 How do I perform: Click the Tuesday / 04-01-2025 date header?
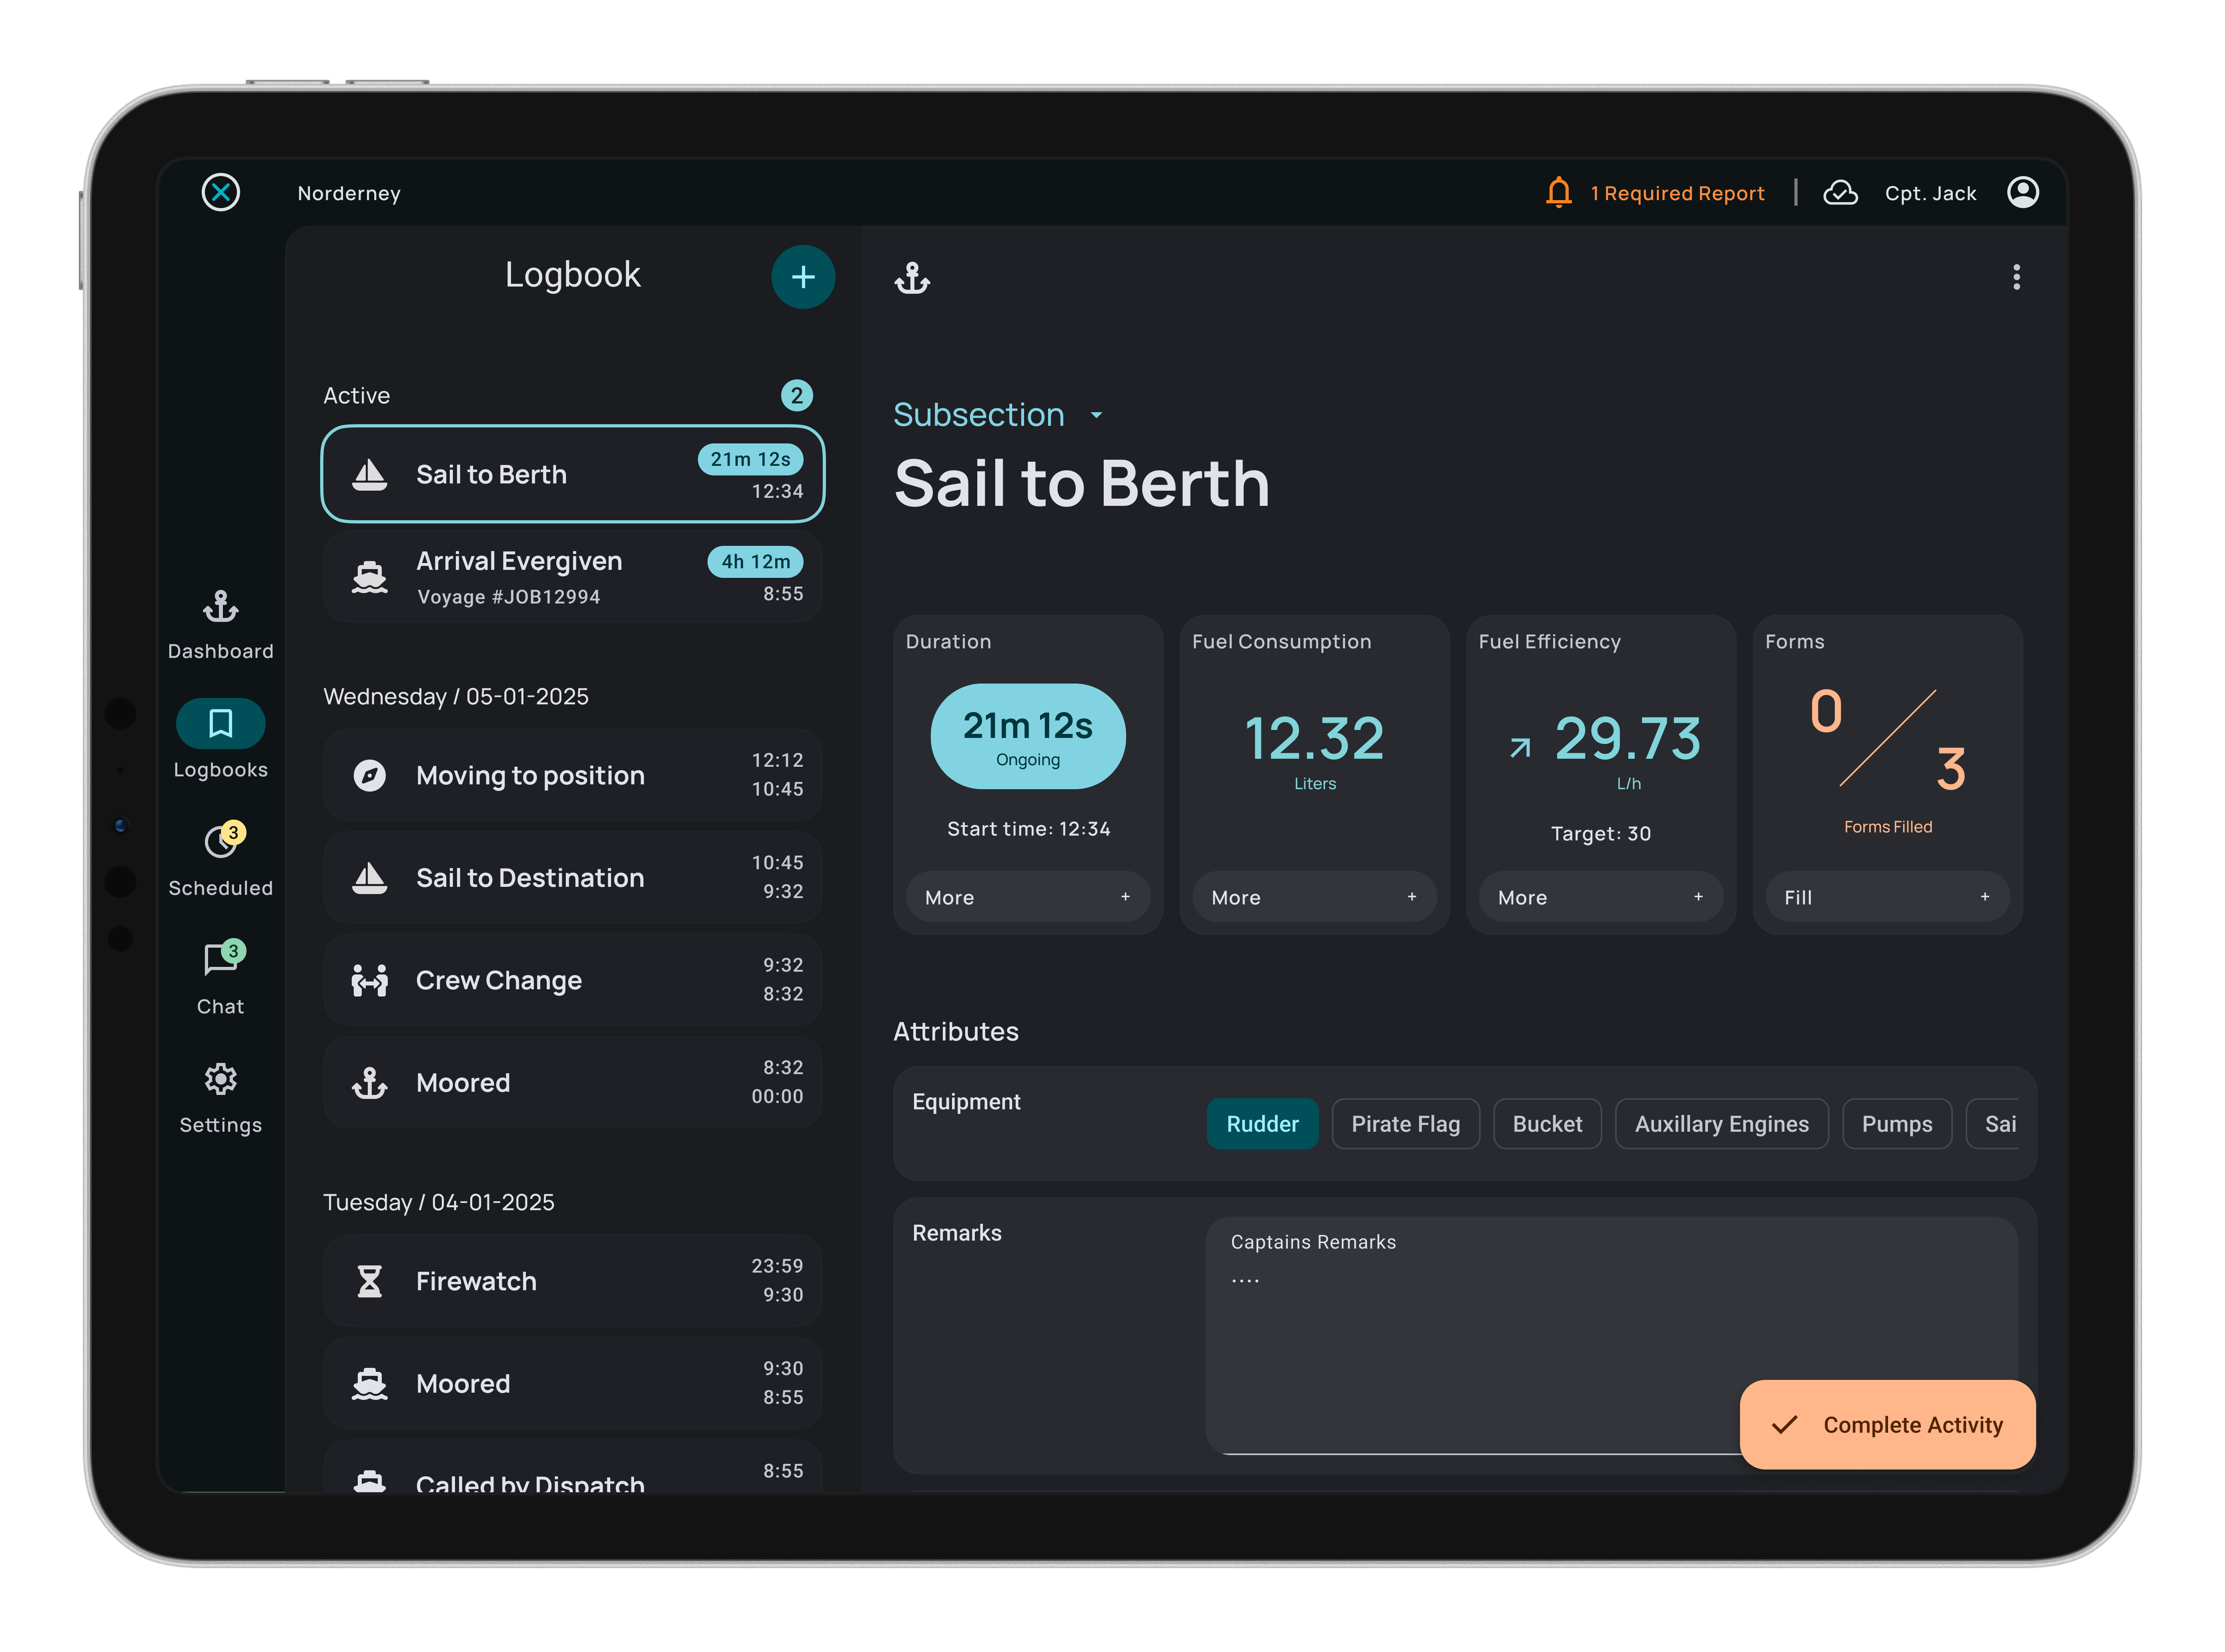click(x=438, y=1202)
